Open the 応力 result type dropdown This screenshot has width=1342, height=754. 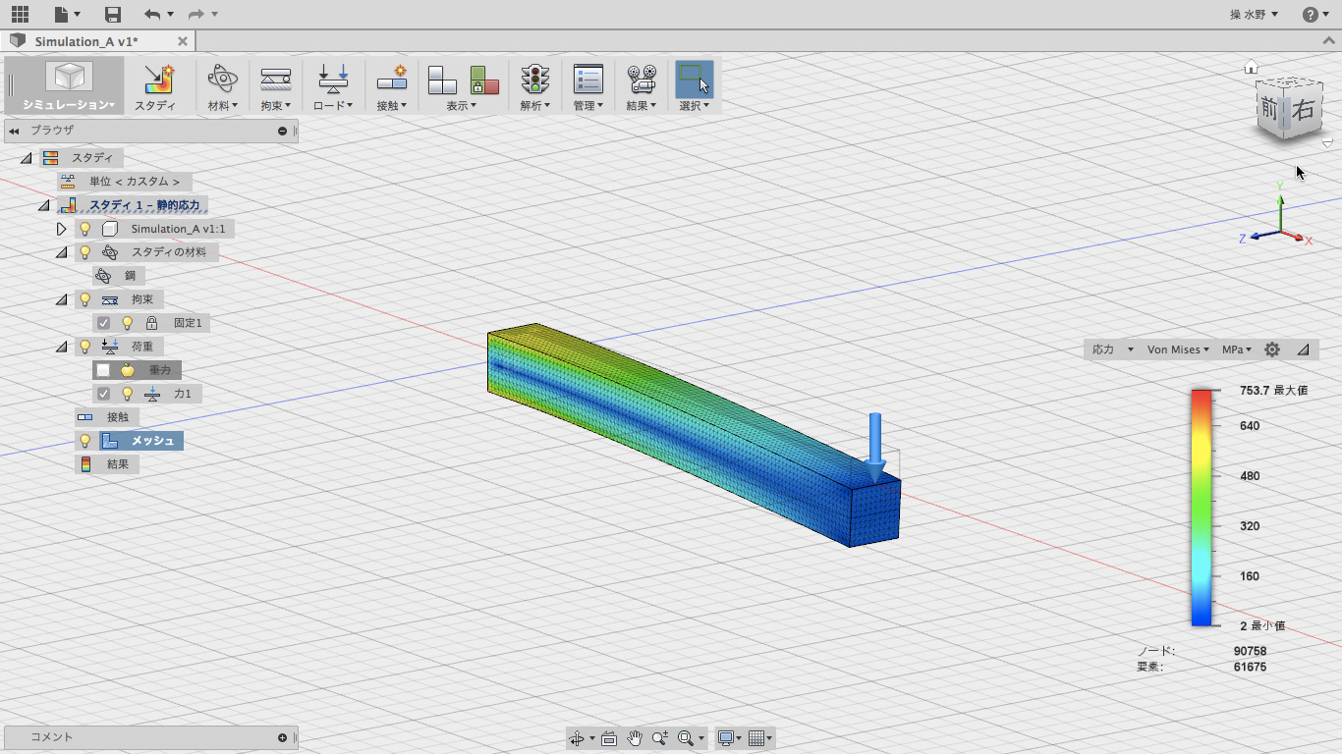point(1112,350)
